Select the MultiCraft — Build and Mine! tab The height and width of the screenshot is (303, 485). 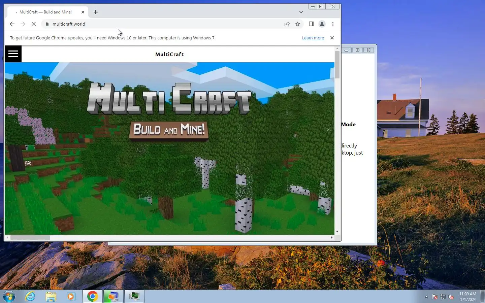click(x=48, y=12)
